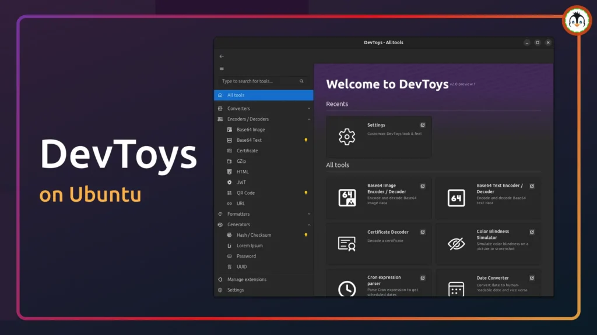Click the search magnifier icon
Screen dimensions: 597x335
[x=301, y=81]
